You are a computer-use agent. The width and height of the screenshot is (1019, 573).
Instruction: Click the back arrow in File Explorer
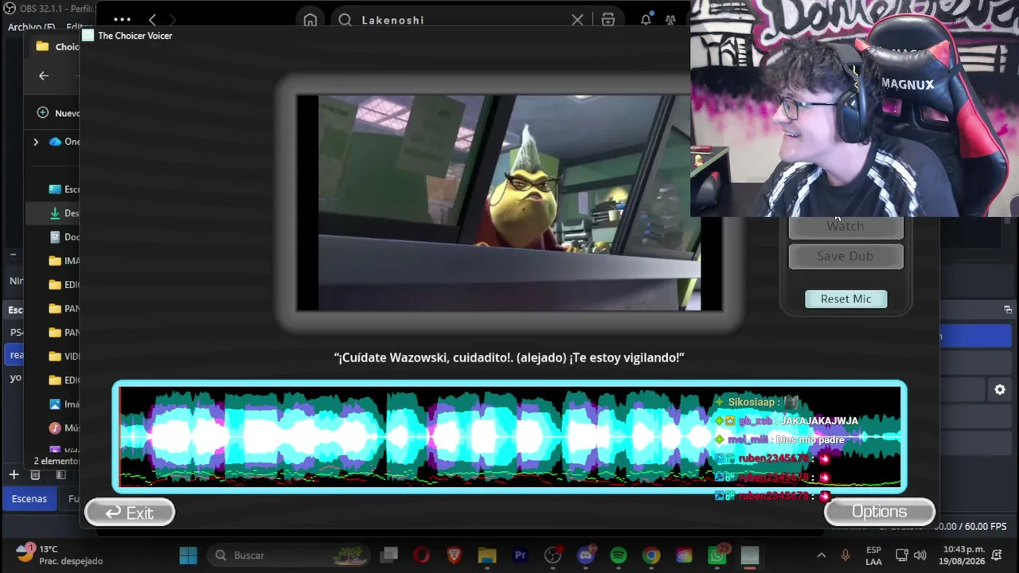click(44, 76)
